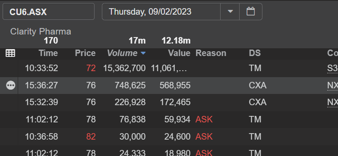The image size is (338, 156).
Task: Sort by the Value column header
Action: coord(179,53)
